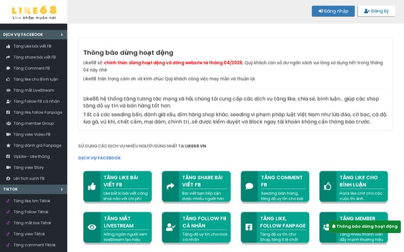The image size is (404, 252).
Task: Click icon beside VipLike - Like tháng
Action: click(x=8, y=157)
